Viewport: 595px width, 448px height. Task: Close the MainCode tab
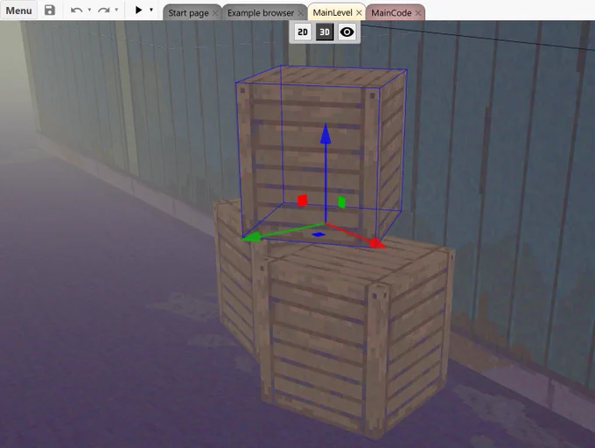click(x=418, y=13)
